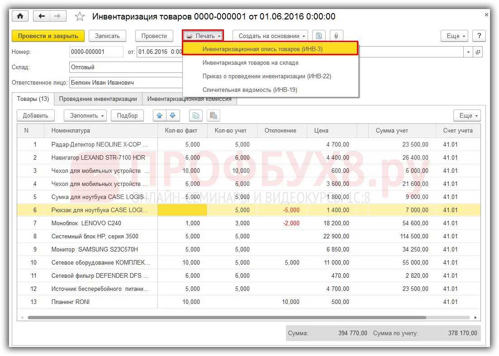Expand the Заполнить dropdown

85,115
